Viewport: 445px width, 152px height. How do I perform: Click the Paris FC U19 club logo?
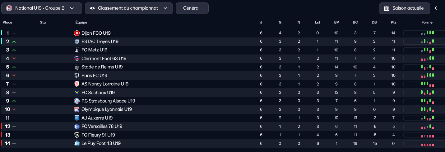pos(77,76)
